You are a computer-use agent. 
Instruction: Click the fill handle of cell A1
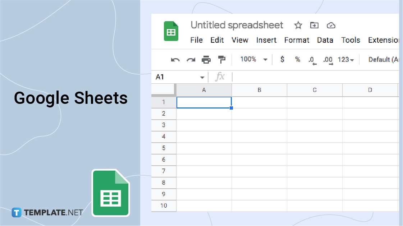(231, 108)
